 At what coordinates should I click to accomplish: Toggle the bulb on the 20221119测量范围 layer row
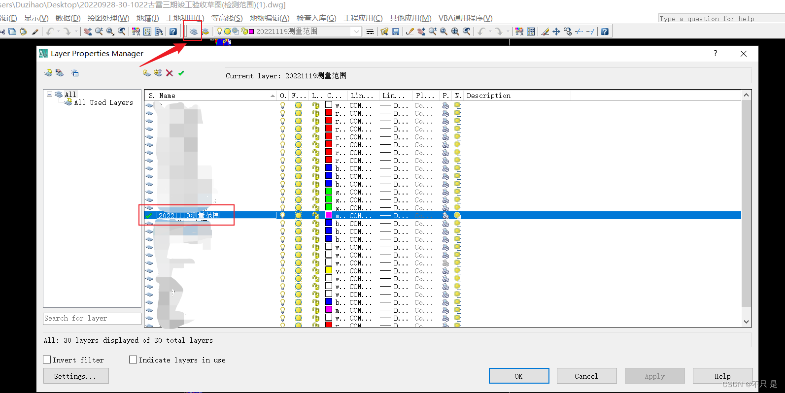283,216
